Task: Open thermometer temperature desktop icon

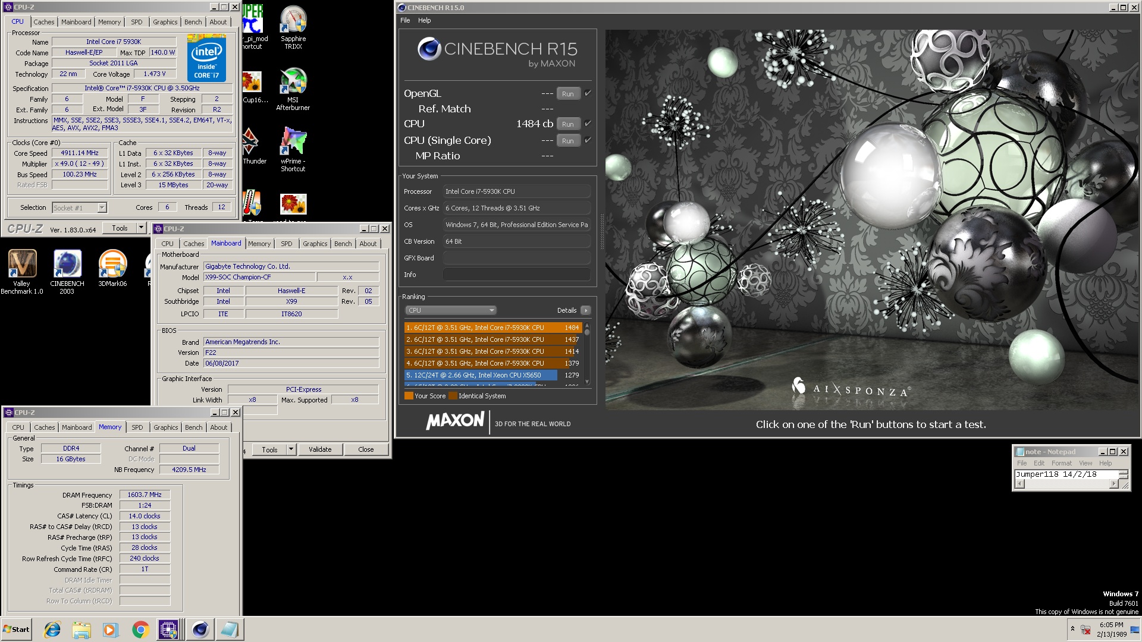Action: 252,203
